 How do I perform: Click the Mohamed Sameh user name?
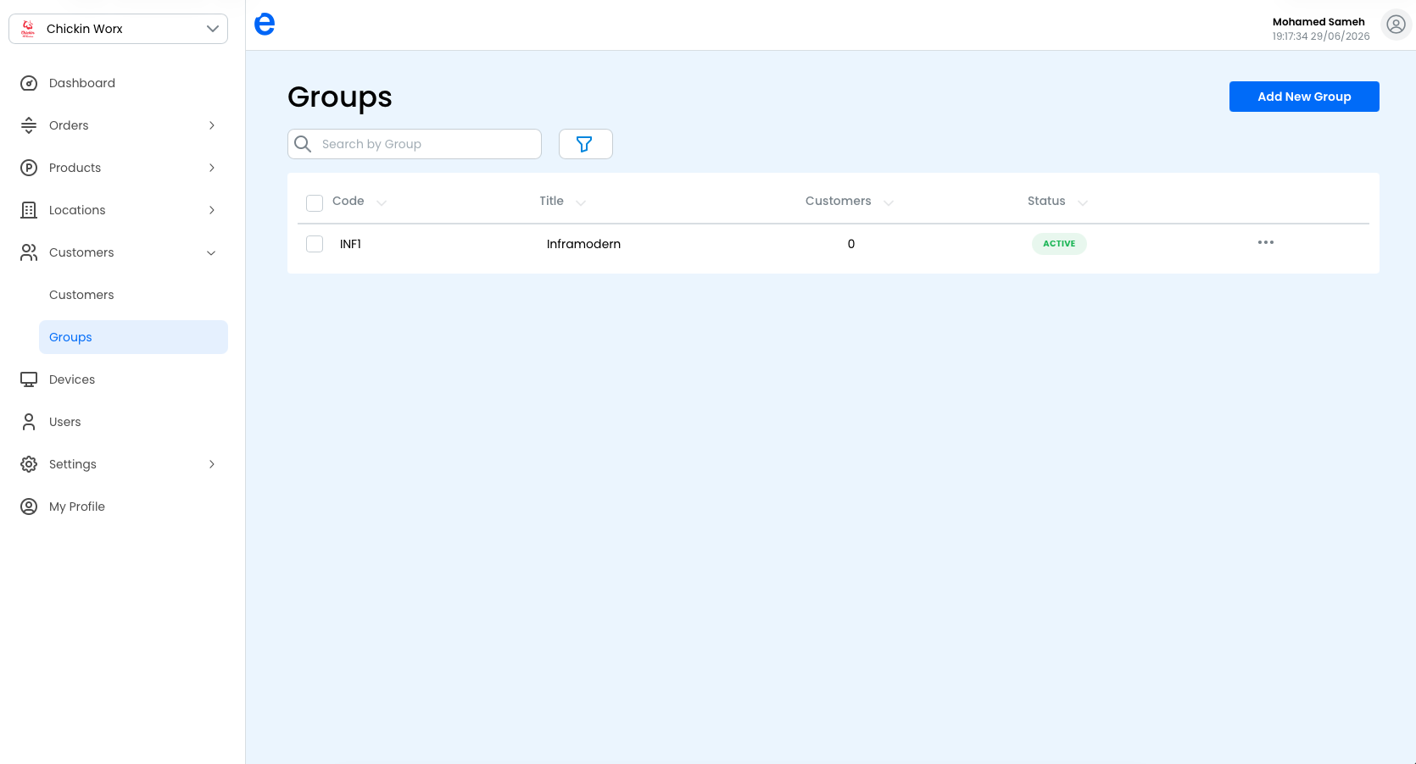point(1318,22)
